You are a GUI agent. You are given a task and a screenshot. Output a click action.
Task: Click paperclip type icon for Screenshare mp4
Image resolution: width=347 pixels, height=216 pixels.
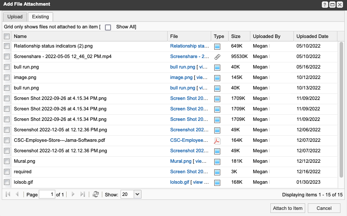[x=217, y=57]
